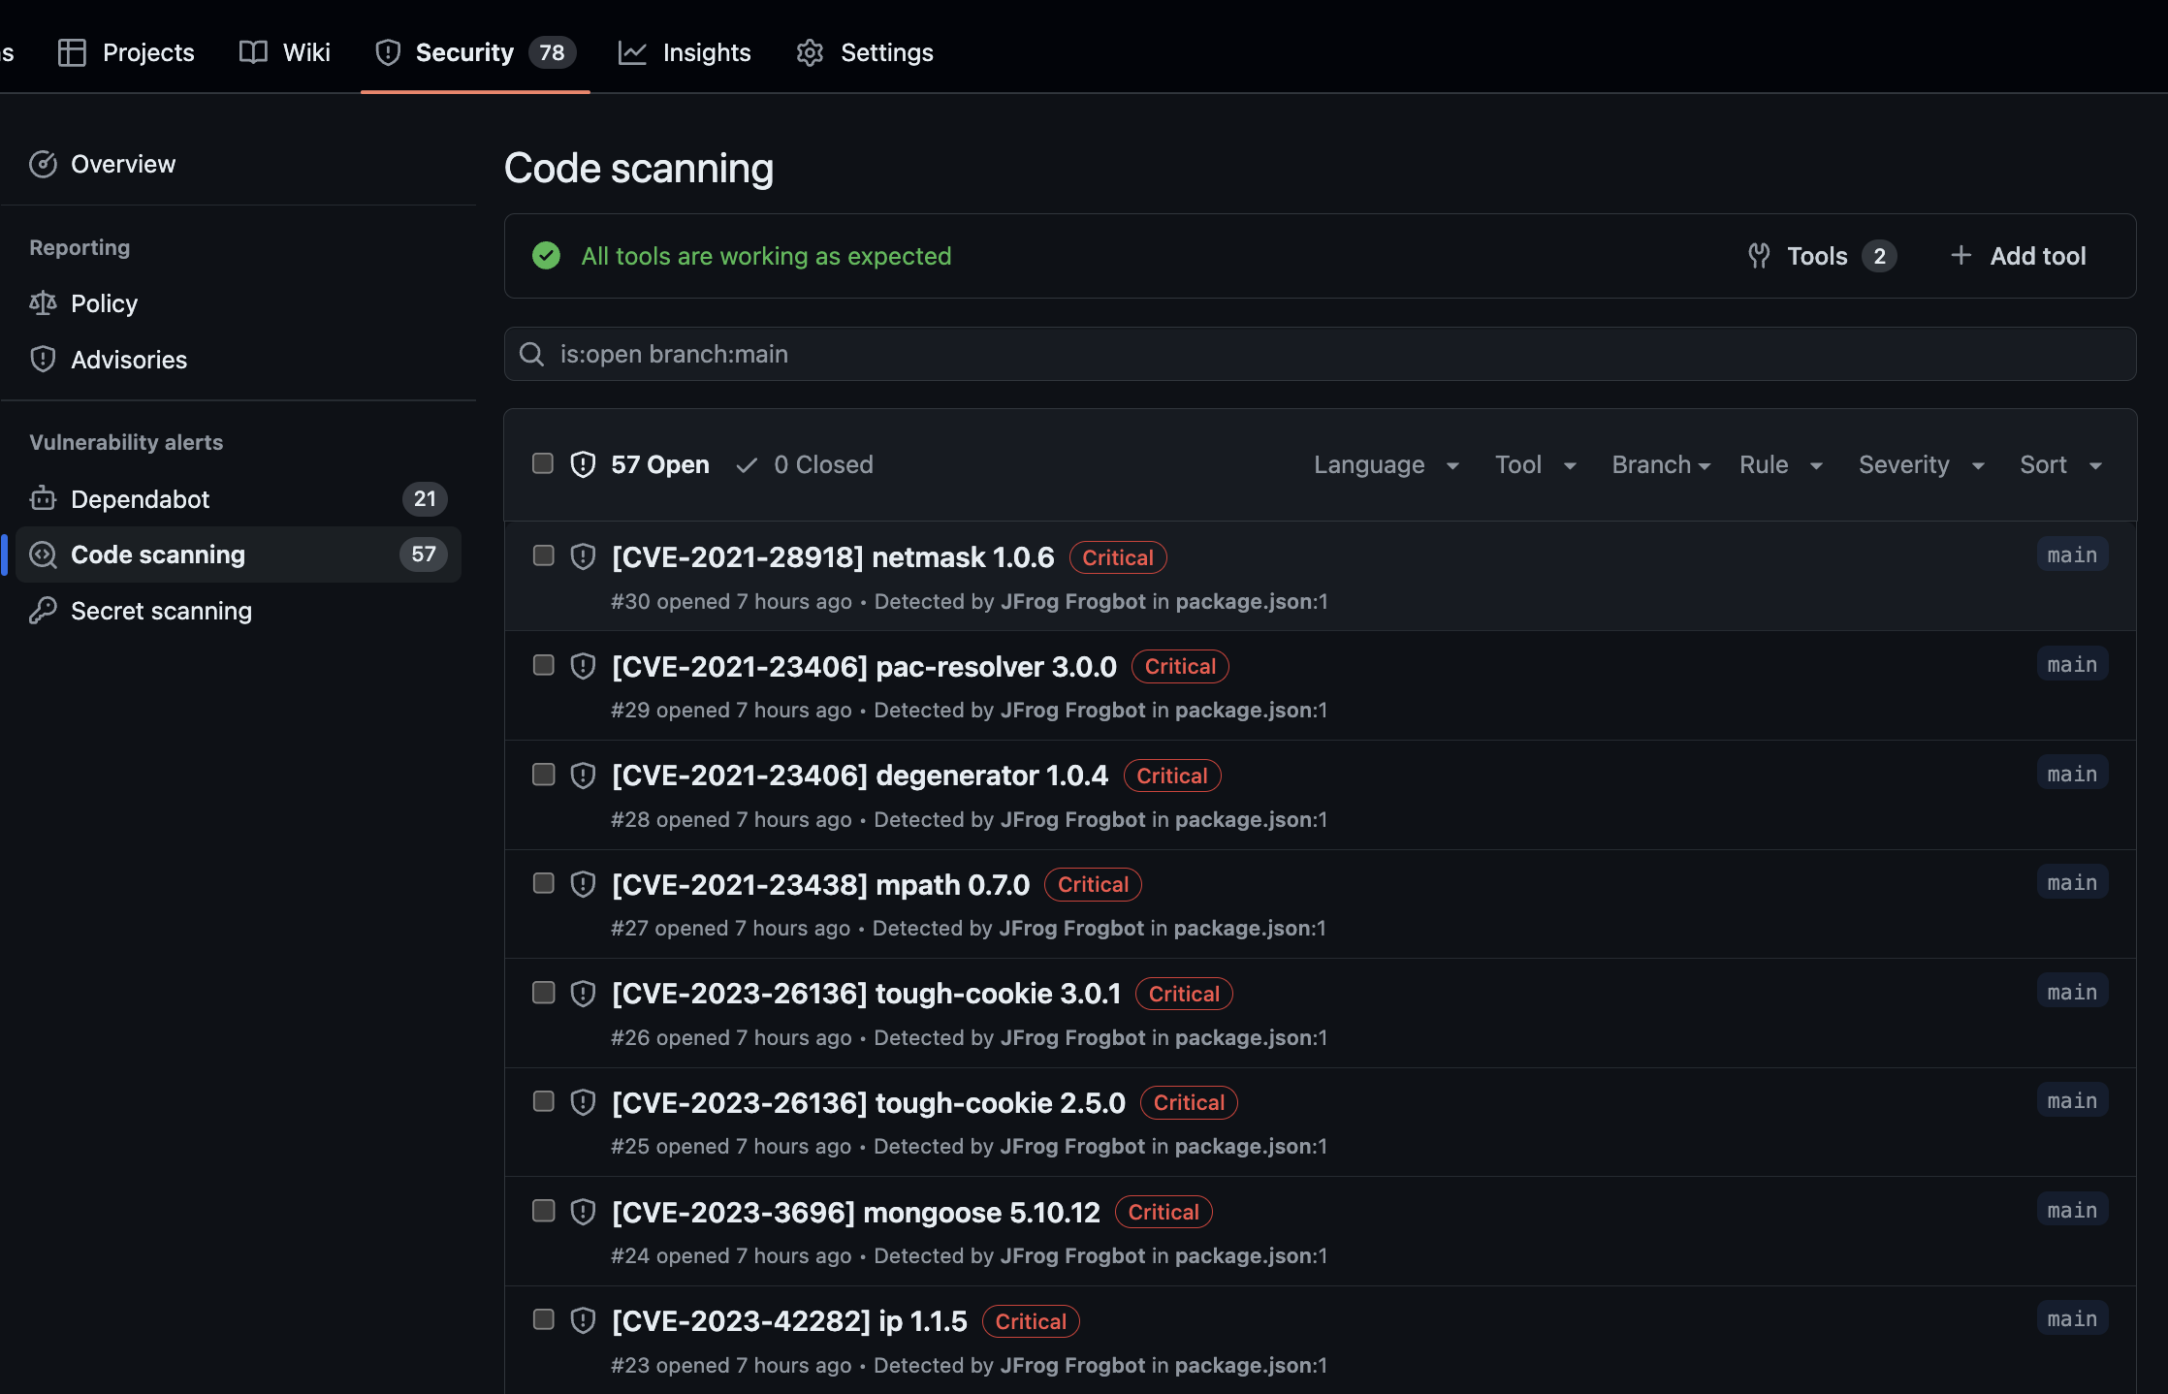Open the pac-resolver 3.0.0 alert link
The image size is (2168, 1394).
pos(864,667)
